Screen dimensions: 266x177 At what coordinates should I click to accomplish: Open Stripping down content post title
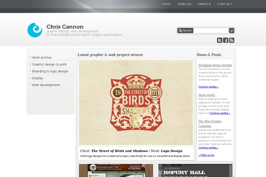215,65
